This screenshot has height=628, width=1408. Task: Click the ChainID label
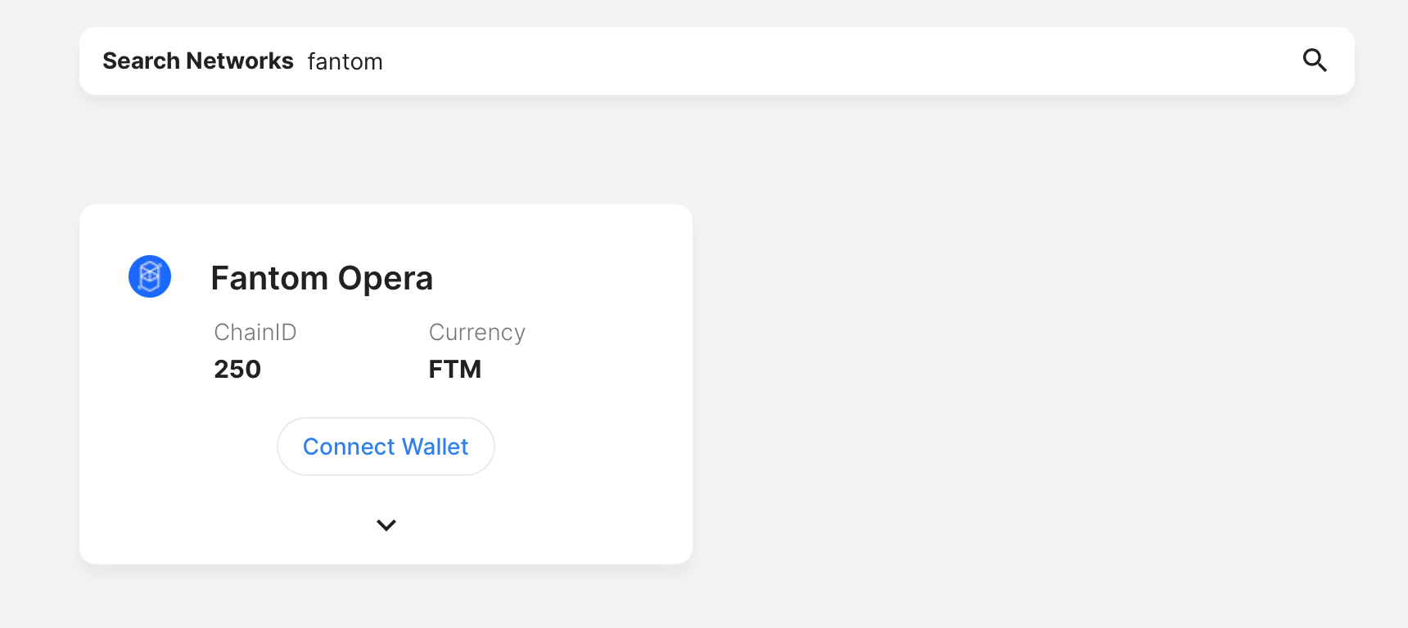tap(255, 332)
